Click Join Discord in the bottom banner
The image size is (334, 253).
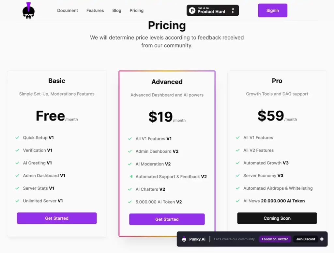(x=305, y=239)
